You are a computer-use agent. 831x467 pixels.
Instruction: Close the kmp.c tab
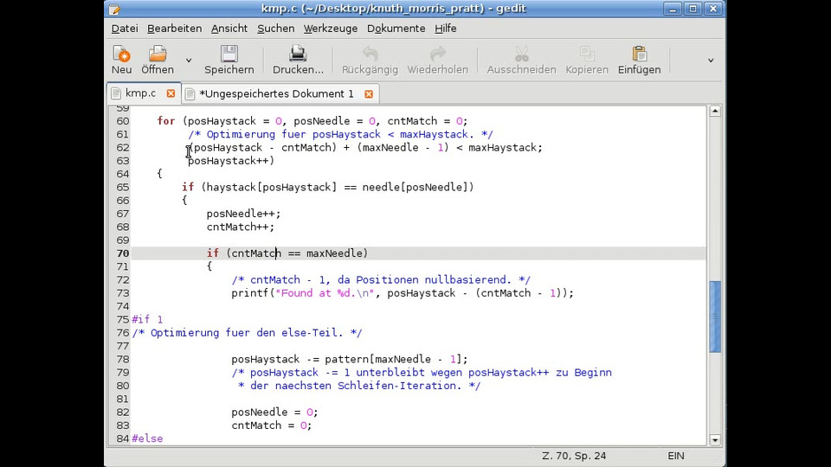[171, 93]
